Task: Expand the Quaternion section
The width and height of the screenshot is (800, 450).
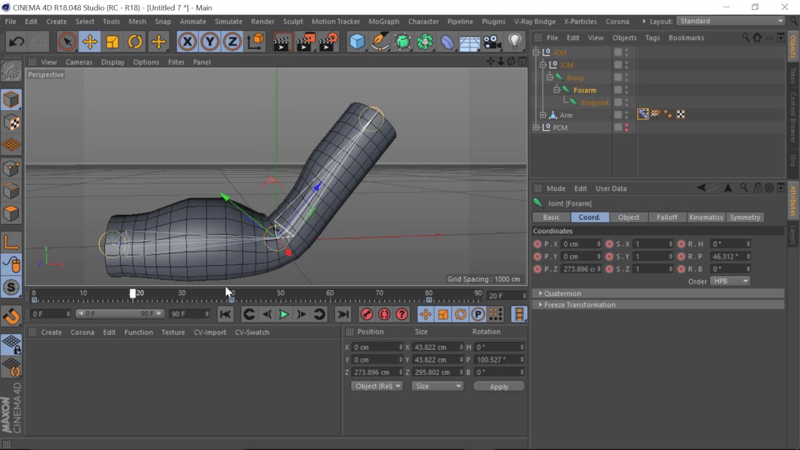Action: click(562, 293)
